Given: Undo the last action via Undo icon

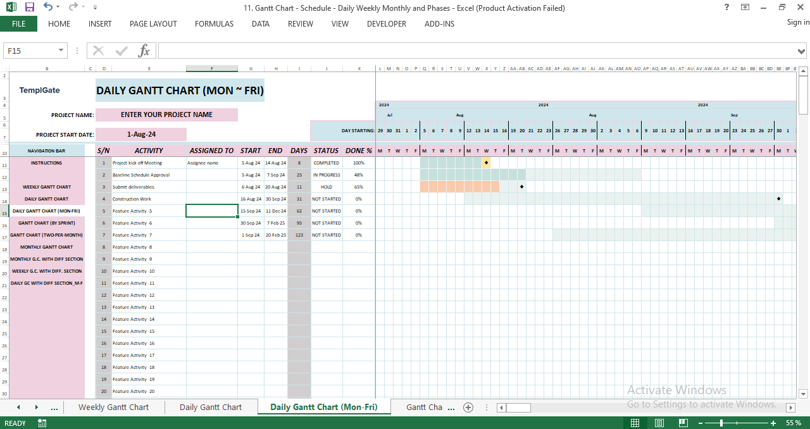Looking at the screenshot, I should click(48, 8).
